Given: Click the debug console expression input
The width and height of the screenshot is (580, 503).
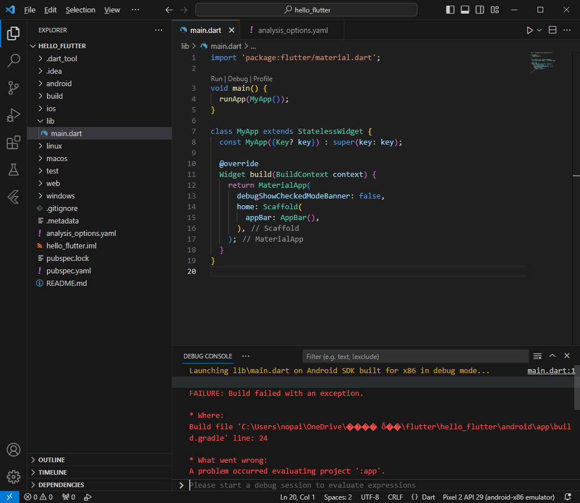Looking at the screenshot, I should 381,485.
